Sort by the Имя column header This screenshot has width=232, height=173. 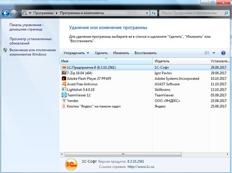coord(106,61)
